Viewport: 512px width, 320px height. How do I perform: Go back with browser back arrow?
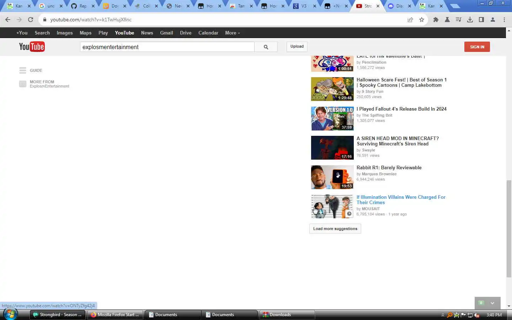pos(8,20)
